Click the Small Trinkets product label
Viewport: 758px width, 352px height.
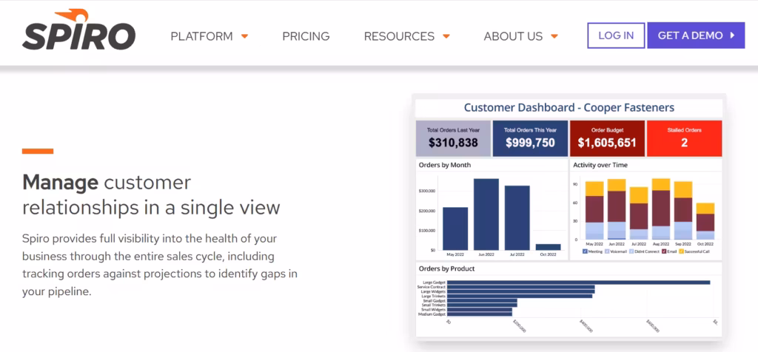pyautogui.click(x=434, y=305)
